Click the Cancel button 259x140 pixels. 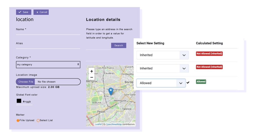pyautogui.click(x=41, y=12)
